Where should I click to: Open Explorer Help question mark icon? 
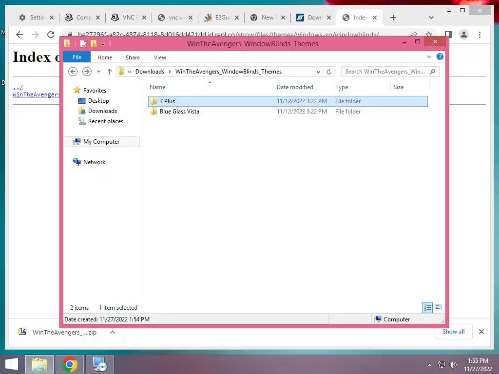(440, 56)
